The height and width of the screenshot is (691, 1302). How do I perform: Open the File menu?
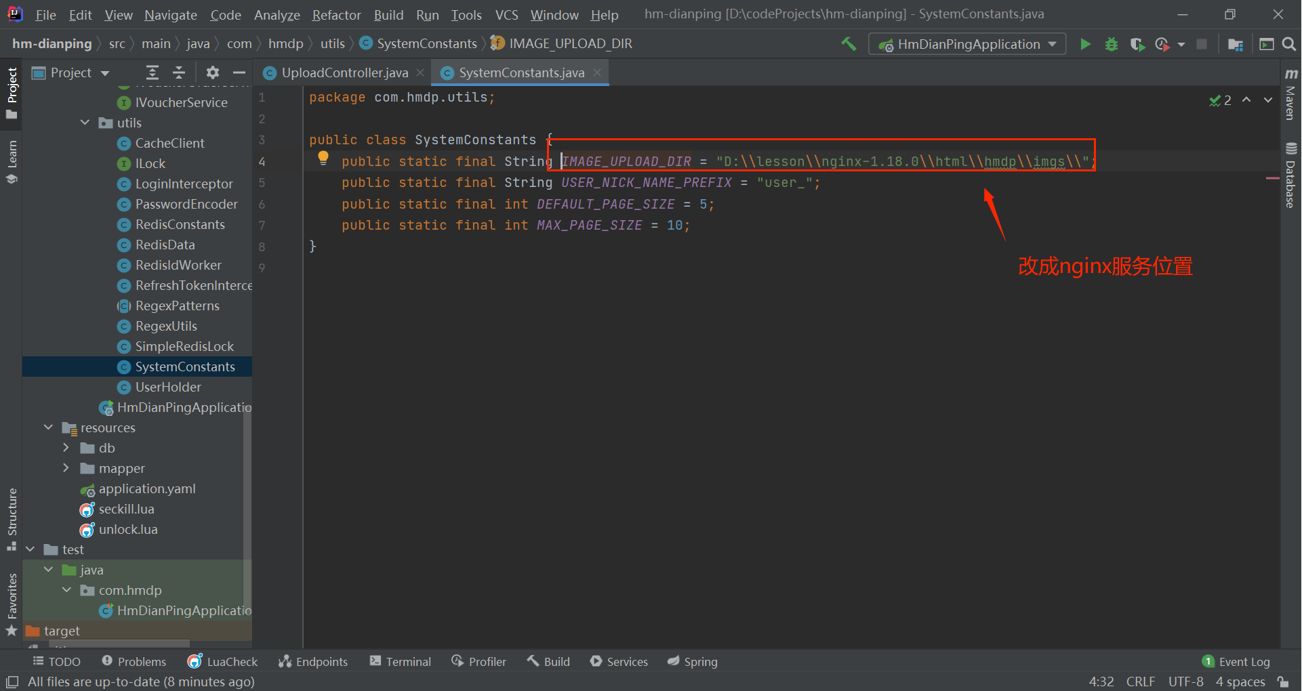point(45,15)
